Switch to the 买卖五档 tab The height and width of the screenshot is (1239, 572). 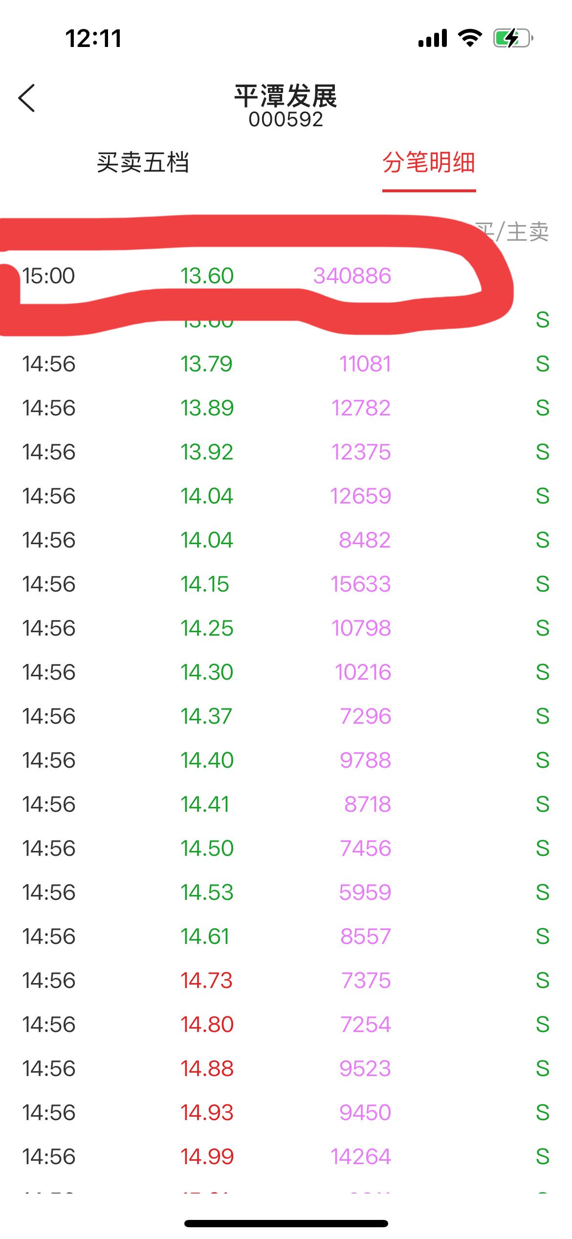(x=143, y=162)
